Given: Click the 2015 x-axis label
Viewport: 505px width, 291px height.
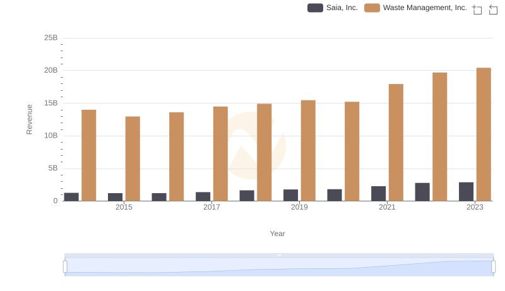Looking at the screenshot, I should [124, 207].
